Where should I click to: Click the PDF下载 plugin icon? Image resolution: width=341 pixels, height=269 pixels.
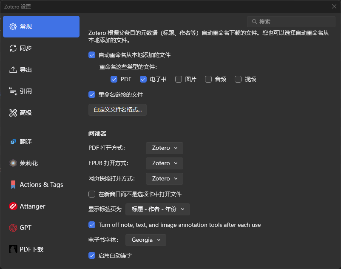[13, 249]
